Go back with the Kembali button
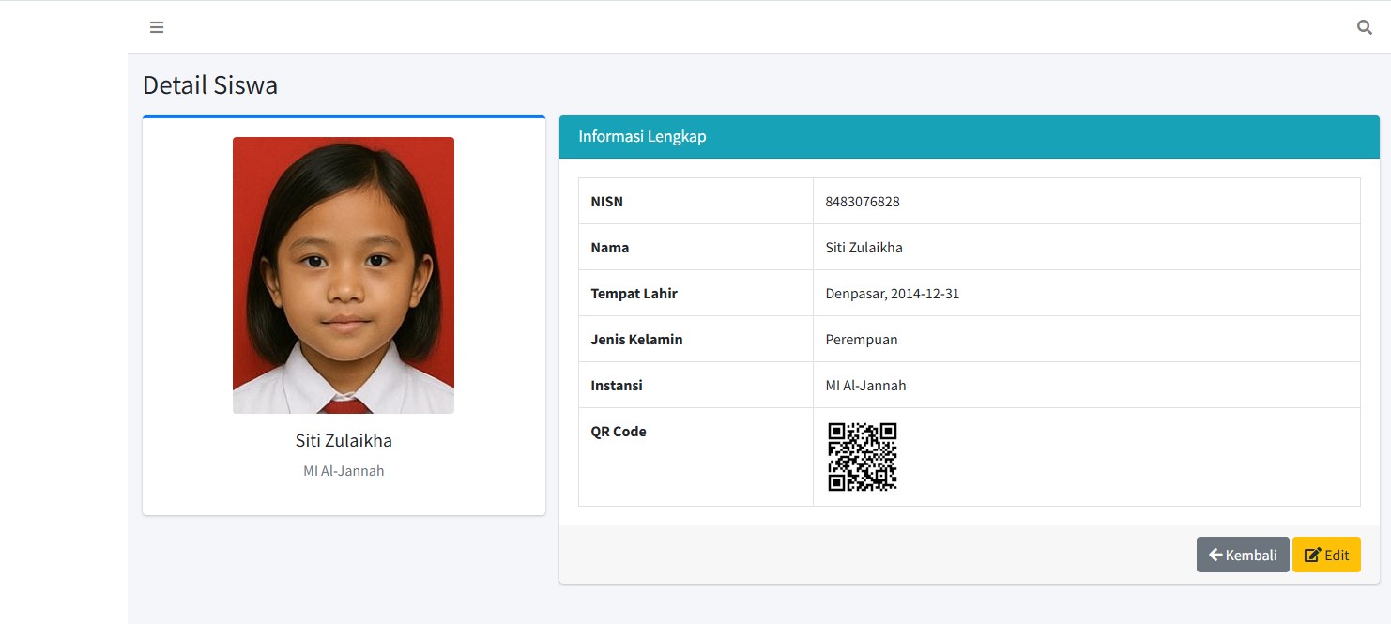1391x624 pixels. pos(1243,555)
